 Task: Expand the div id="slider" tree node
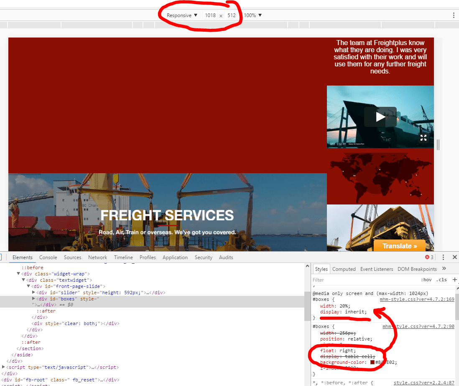(34, 292)
